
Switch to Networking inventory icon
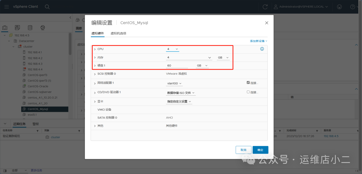point(43,28)
